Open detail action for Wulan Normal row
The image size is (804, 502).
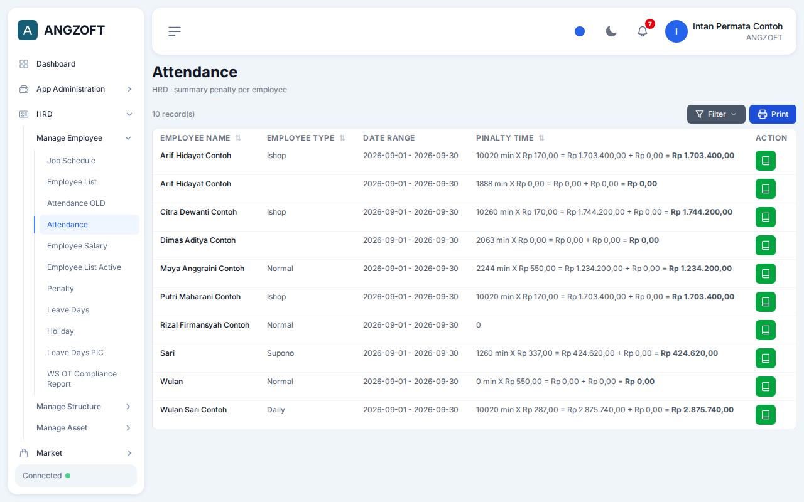point(766,387)
